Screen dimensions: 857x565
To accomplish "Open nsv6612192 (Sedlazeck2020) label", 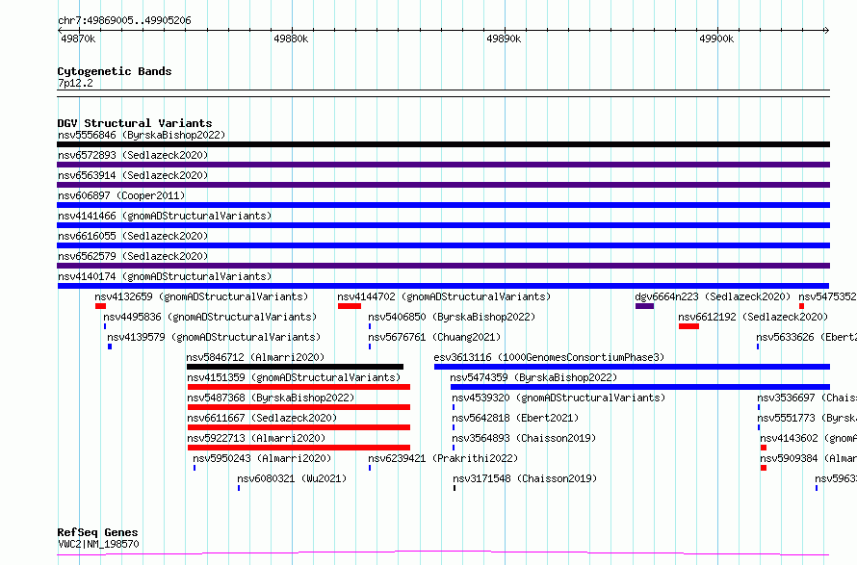I will [753, 317].
